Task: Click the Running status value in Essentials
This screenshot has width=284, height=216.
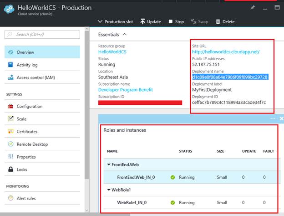Action: pyautogui.click(x=106, y=65)
